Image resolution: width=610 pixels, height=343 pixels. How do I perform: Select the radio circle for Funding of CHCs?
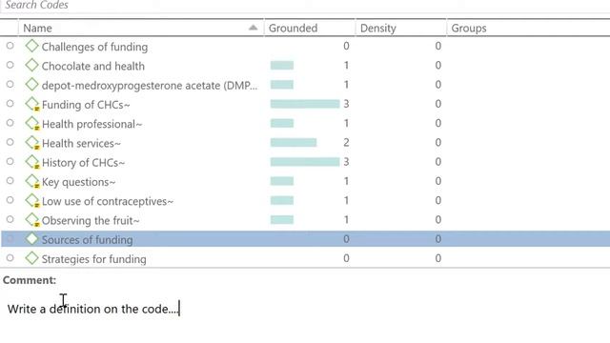click(x=10, y=104)
